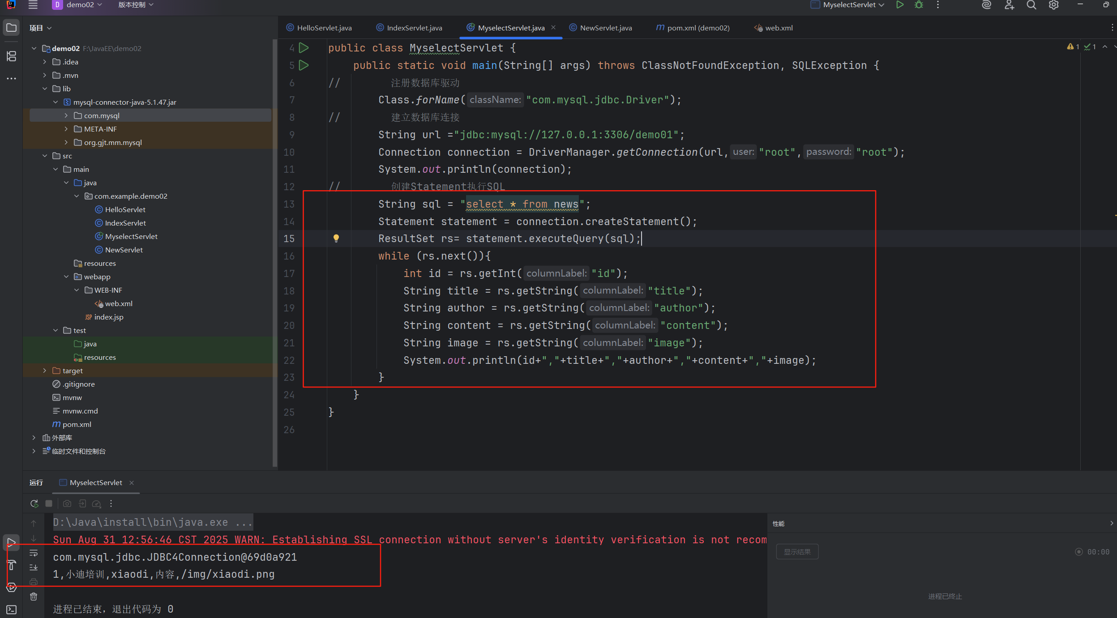Toggle the Project tool window folder icon
This screenshot has height=618, width=1117.
coord(12,28)
